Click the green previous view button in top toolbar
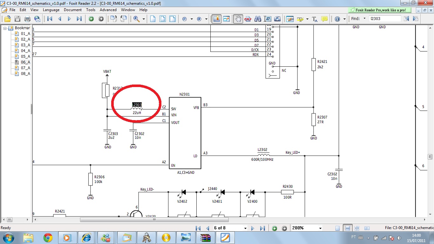The image size is (434, 244). pyautogui.click(x=91, y=19)
